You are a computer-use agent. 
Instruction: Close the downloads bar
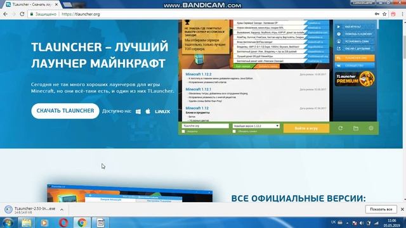(x=402, y=210)
